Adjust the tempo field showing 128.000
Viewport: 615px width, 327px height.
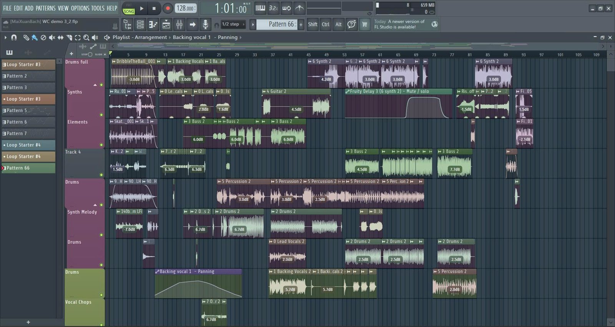(x=186, y=8)
